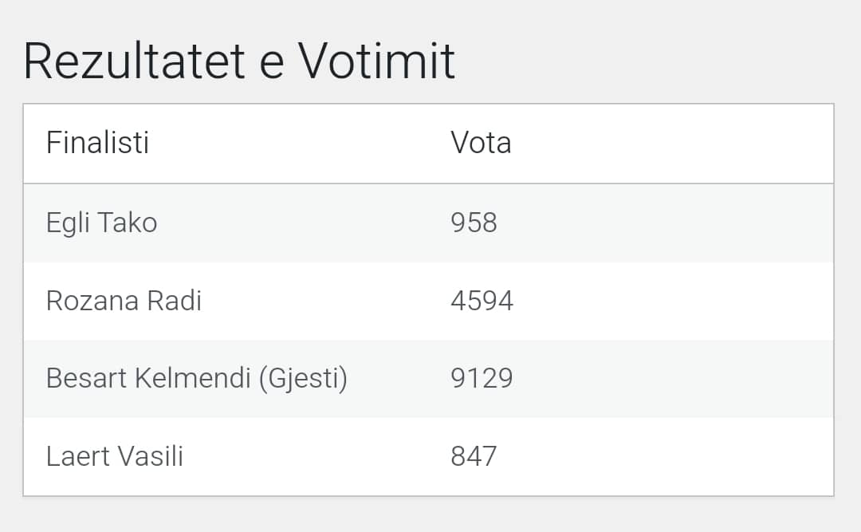Select the surname 'Vasili'

click(x=150, y=456)
